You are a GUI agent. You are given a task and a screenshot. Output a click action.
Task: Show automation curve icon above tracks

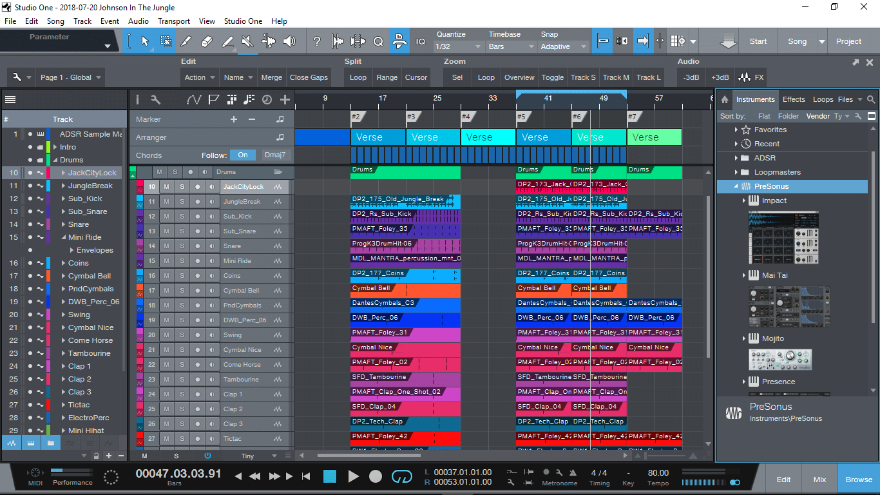click(194, 100)
